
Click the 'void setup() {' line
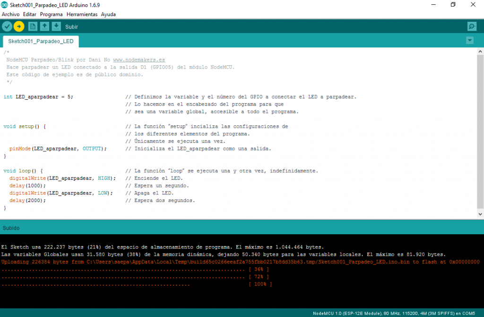tap(25, 126)
